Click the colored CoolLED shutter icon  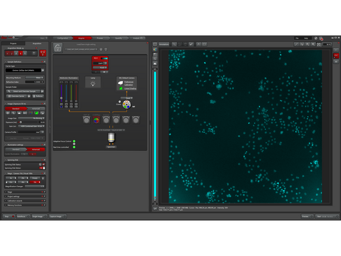click(96, 120)
